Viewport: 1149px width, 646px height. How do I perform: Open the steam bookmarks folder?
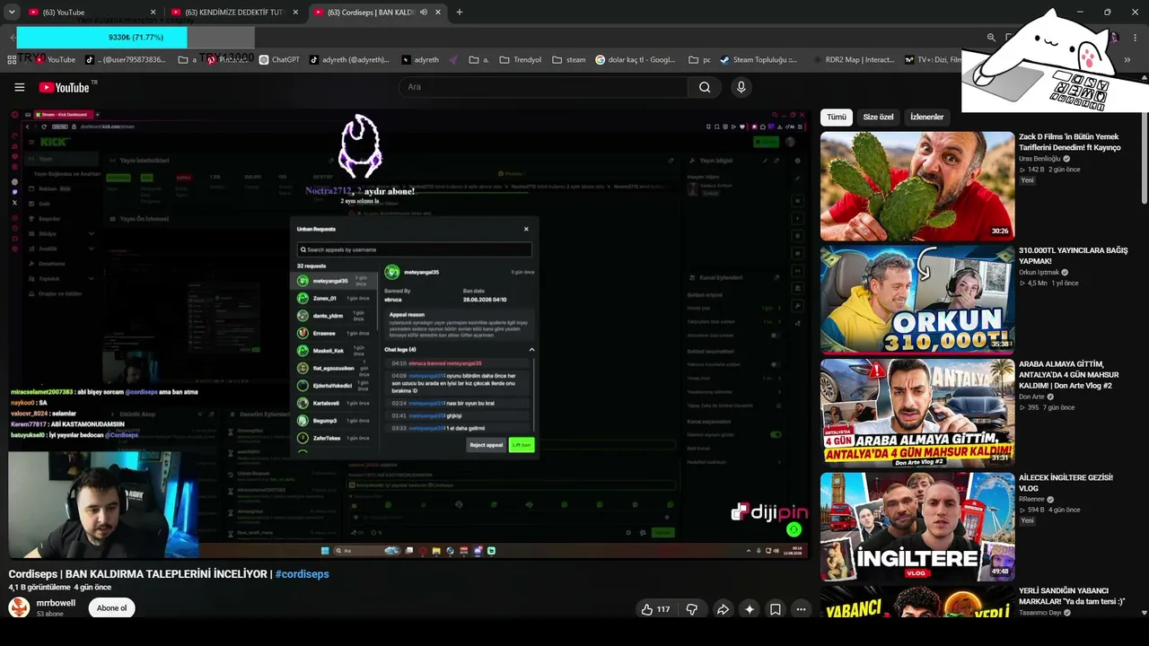point(568,60)
